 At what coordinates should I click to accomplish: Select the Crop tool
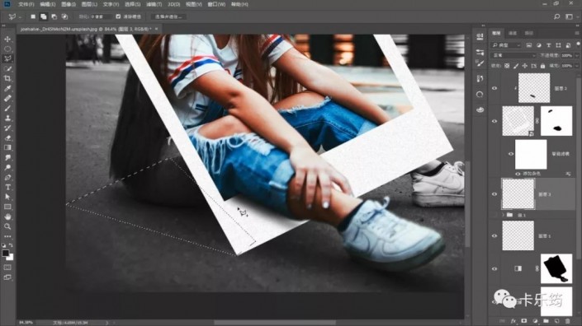click(x=7, y=78)
